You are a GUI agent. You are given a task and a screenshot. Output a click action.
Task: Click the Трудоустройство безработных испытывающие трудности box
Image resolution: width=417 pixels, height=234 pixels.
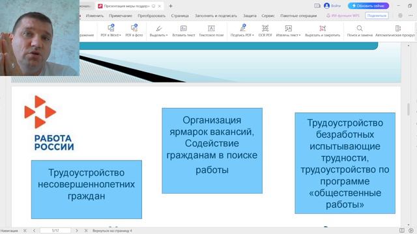[345, 163]
